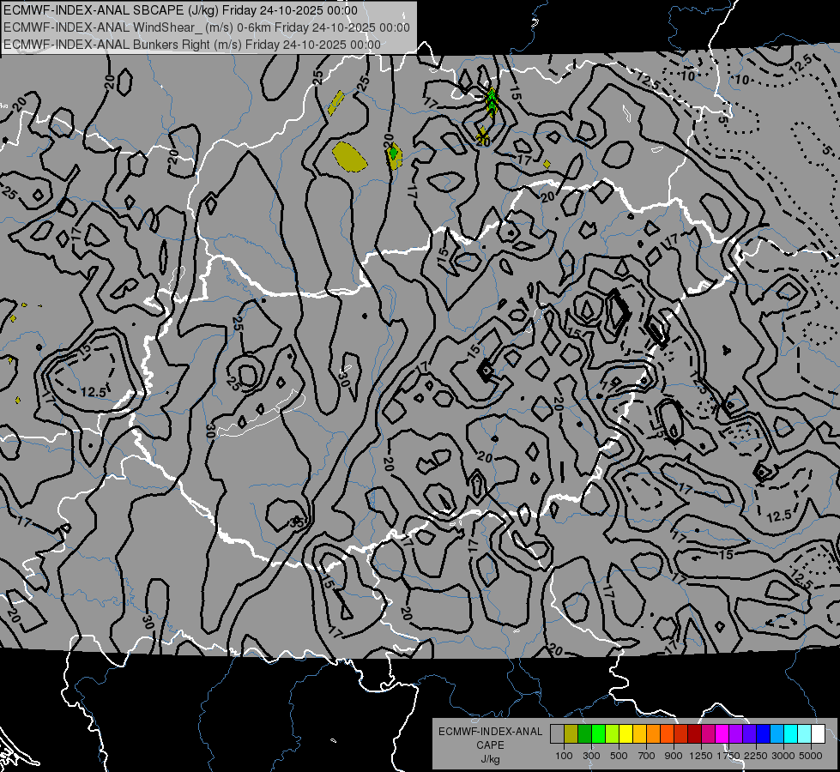Click the 300 legend tick value
Image resolution: width=840 pixels, height=772 pixels.
[x=591, y=756]
